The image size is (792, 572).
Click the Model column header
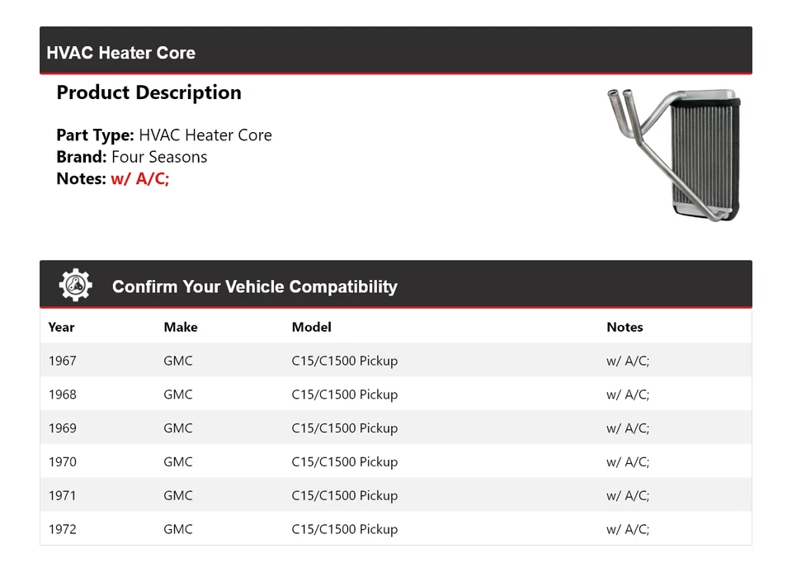pos(311,327)
